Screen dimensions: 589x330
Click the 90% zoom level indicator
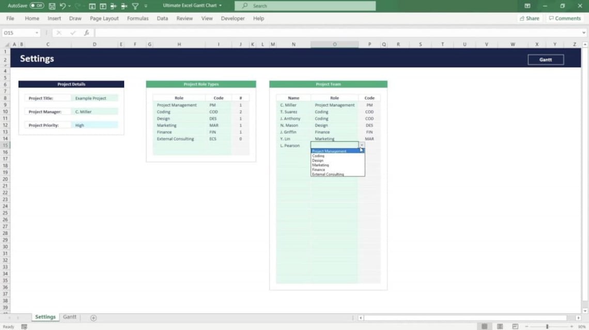tap(583, 326)
